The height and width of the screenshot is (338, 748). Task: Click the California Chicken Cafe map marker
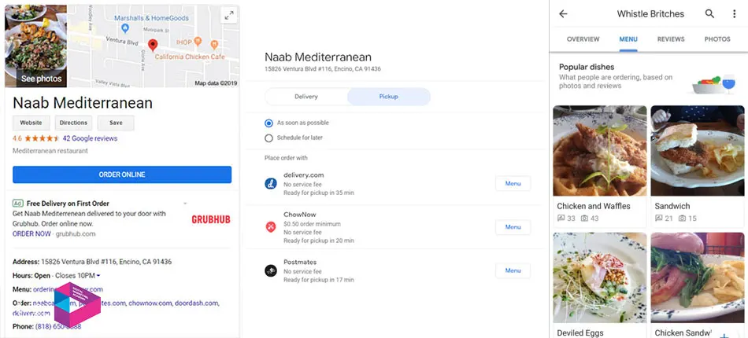(214, 44)
